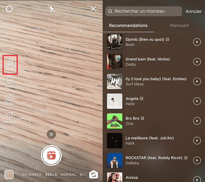205x182 pixels.
Task: Flip camera with the switch icon
Action: click(x=94, y=175)
